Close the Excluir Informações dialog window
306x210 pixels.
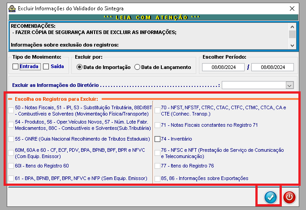[292, 9]
